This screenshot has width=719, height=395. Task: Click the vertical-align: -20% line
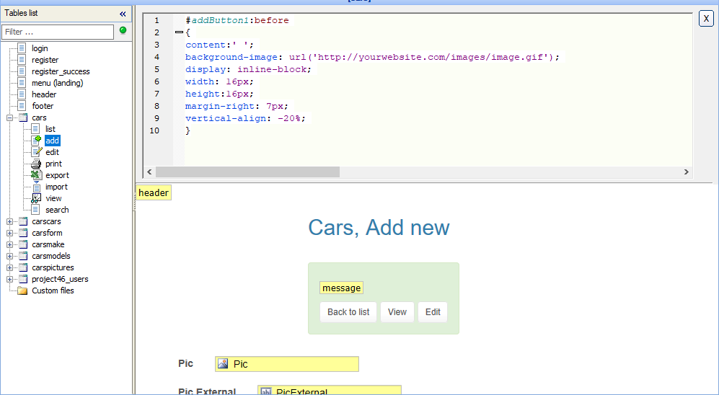(x=245, y=118)
